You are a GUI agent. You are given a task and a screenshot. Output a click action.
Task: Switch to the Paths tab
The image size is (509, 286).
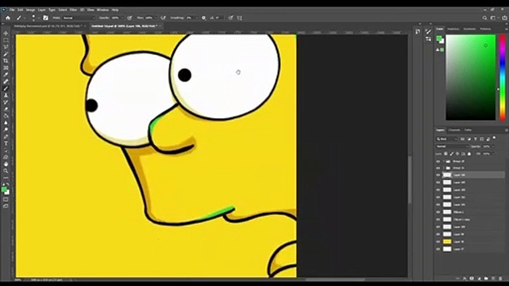[x=468, y=130]
